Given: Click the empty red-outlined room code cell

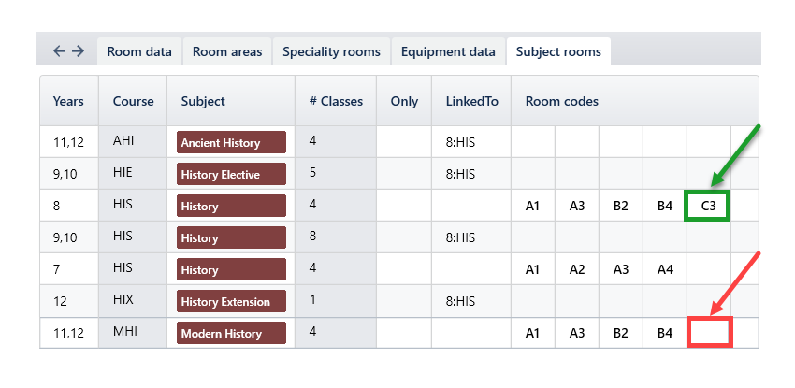Looking at the screenshot, I should pos(708,333).
